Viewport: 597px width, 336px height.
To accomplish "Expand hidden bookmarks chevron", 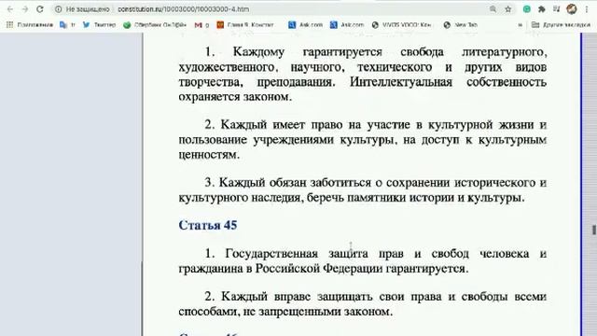I will click(x=521, y=25).
